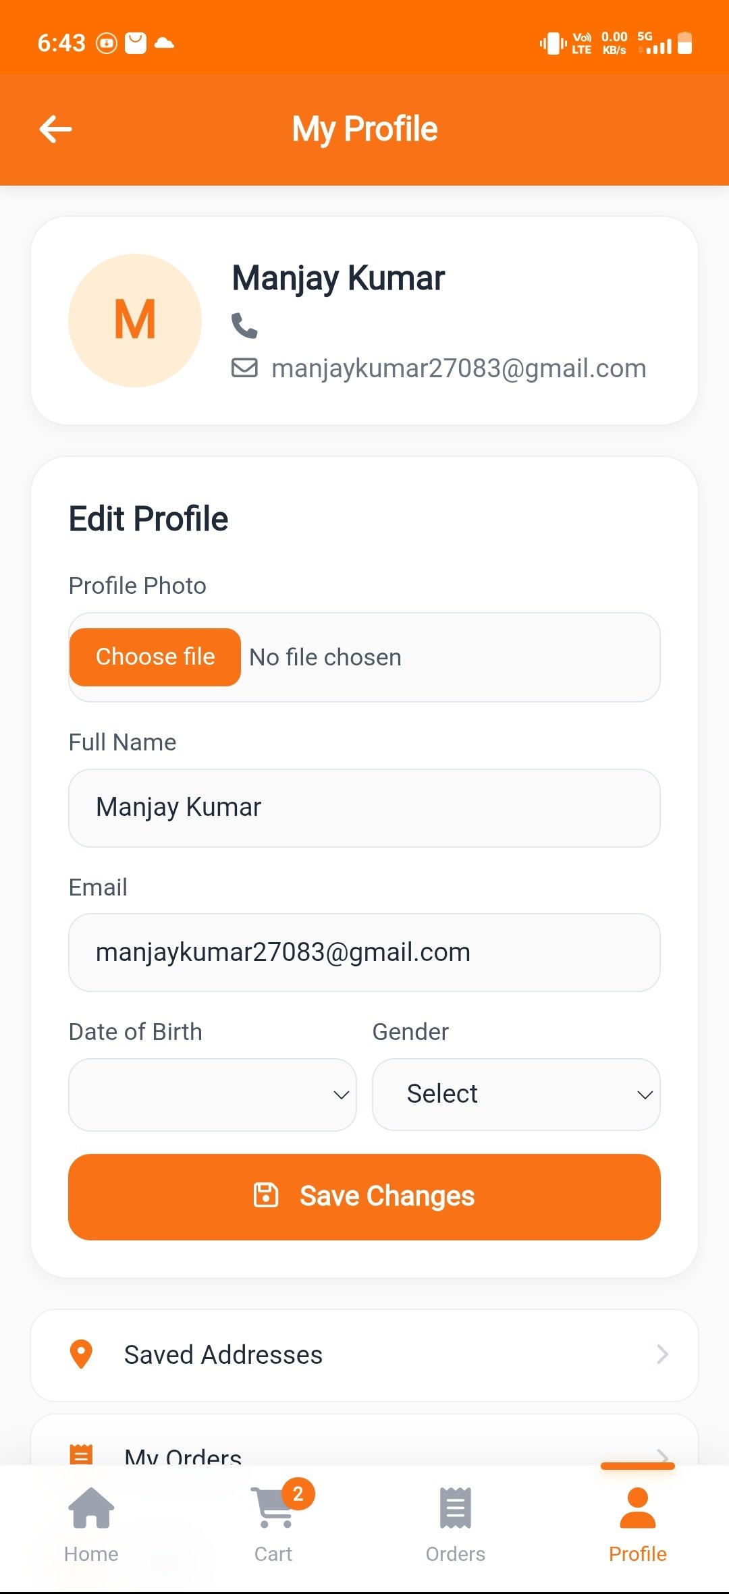
Task: Expand Saved Addresses using the chevron
Action: 662,1354
